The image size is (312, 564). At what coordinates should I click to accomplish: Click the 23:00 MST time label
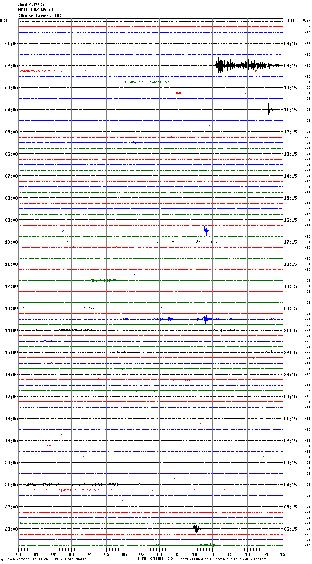tap(11, 529)
